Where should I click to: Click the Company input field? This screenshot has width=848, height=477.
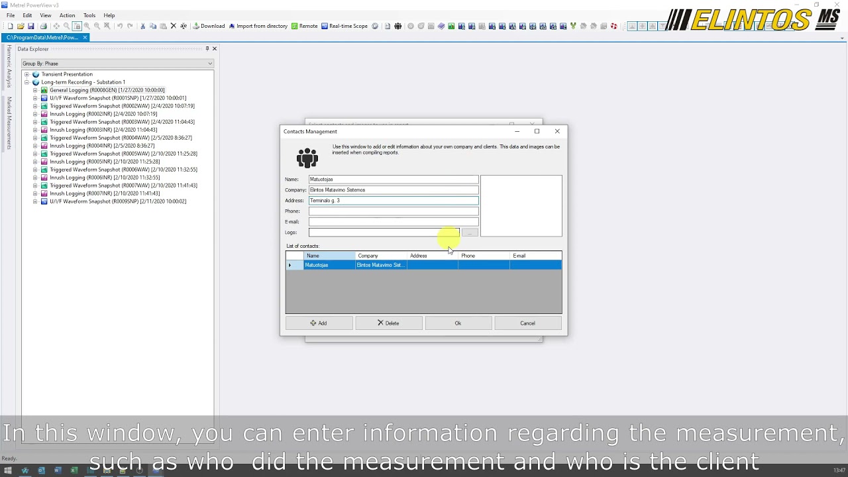tap(393, 190)
